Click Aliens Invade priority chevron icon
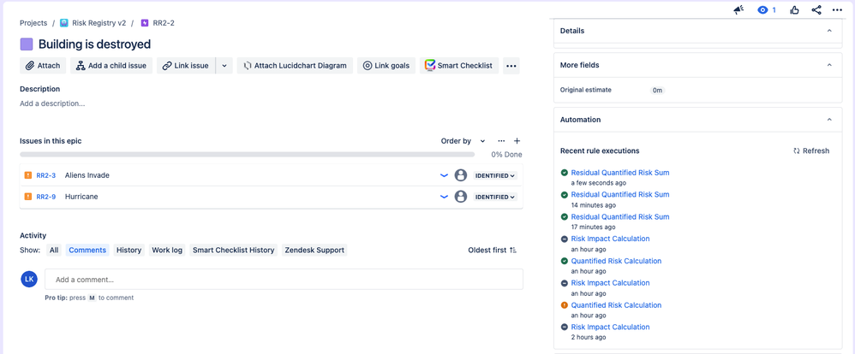 (x=444, y=175)
